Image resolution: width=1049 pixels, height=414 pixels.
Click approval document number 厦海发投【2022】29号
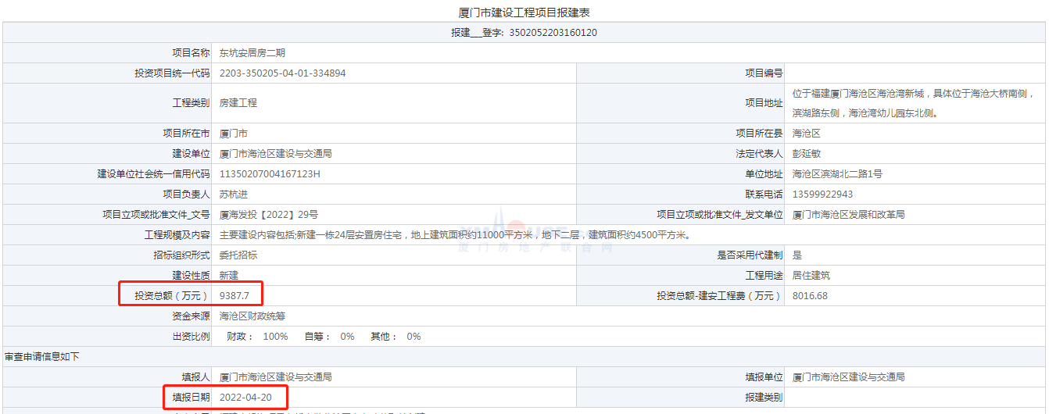pos(269,215)
